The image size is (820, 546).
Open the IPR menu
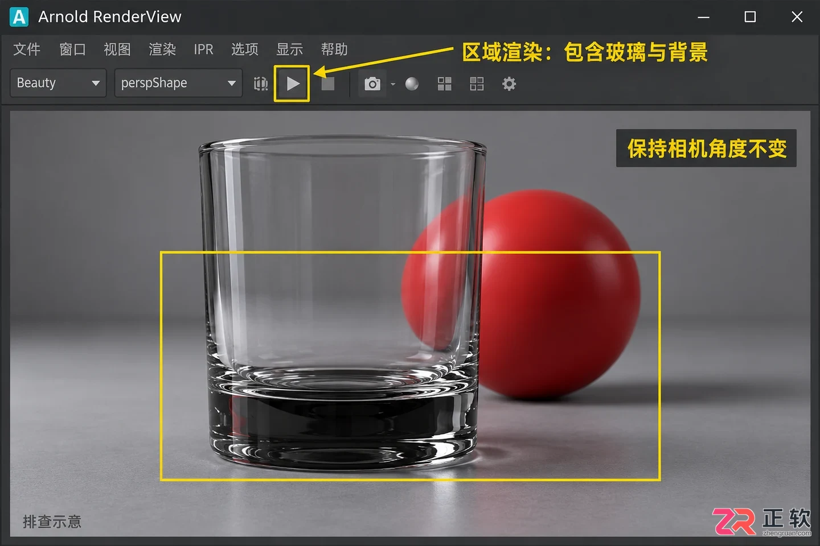[x=203, y=49]
